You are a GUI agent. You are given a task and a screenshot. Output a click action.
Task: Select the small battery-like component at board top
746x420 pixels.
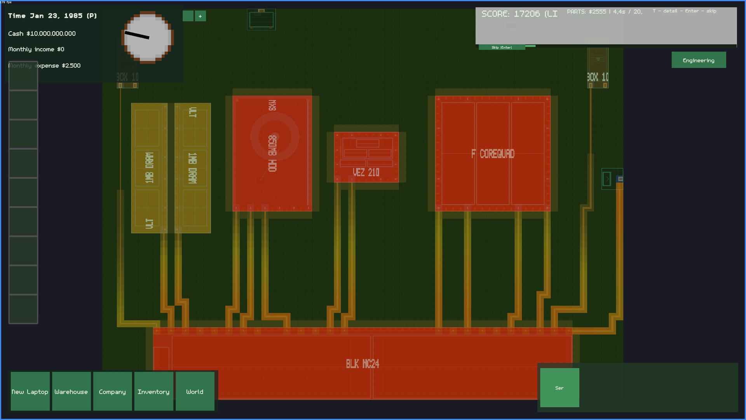261,19
